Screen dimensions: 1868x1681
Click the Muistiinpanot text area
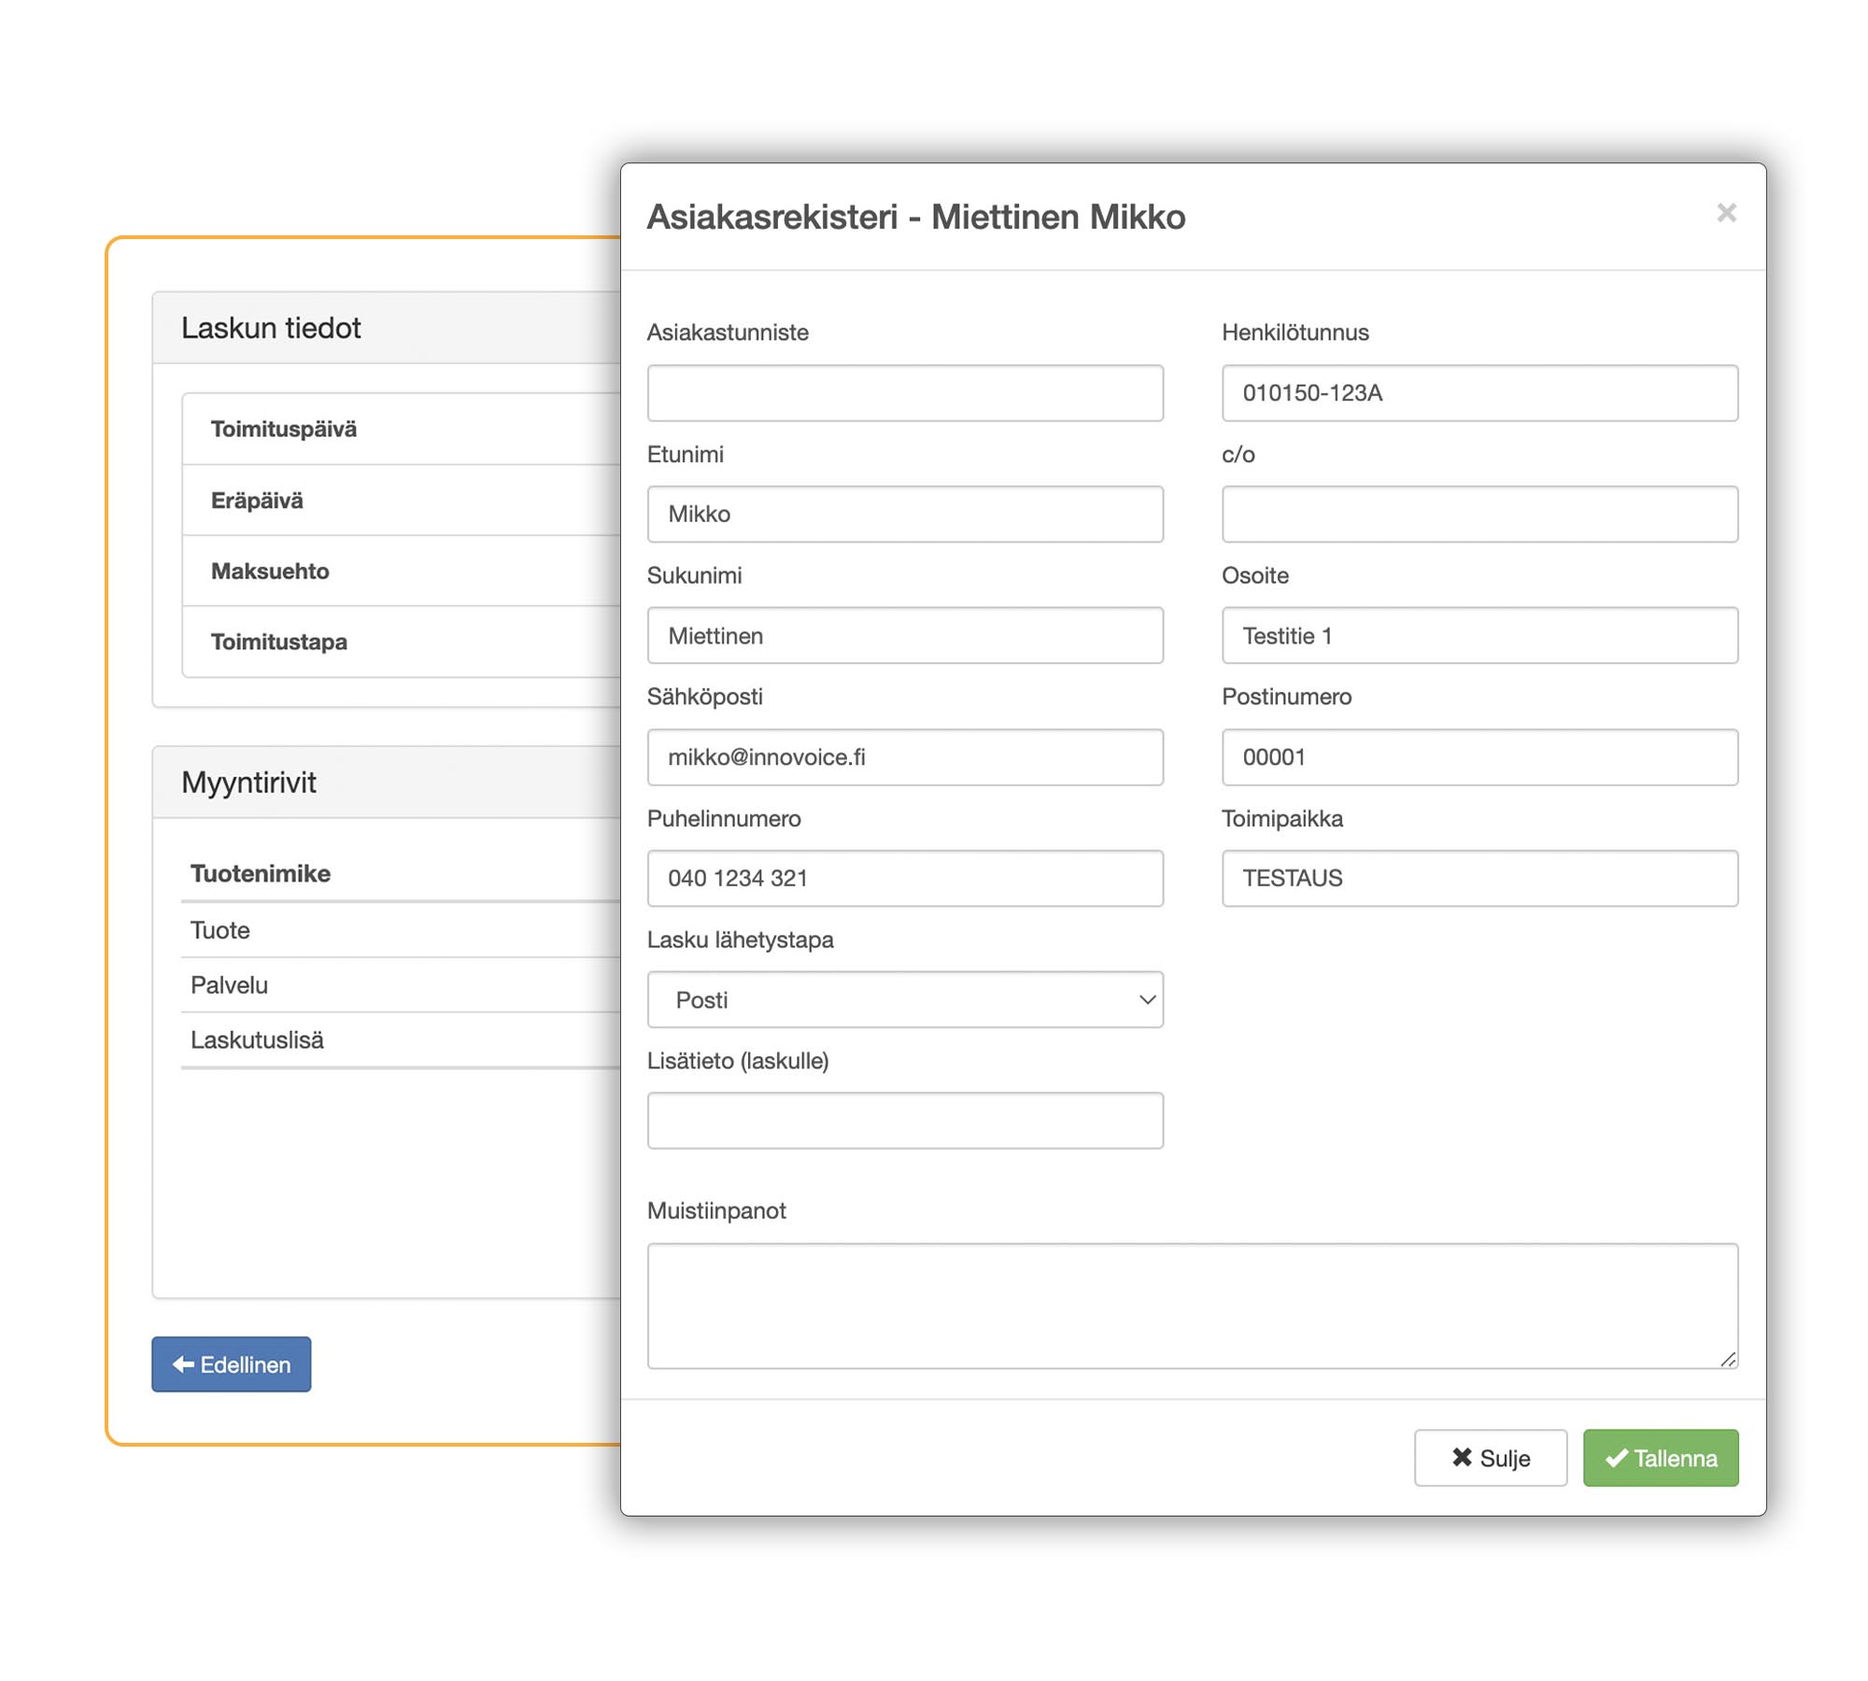tap(1192, 1306)
